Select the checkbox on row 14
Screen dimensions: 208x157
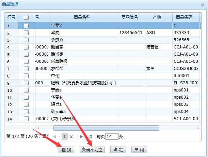coord(26,119)
